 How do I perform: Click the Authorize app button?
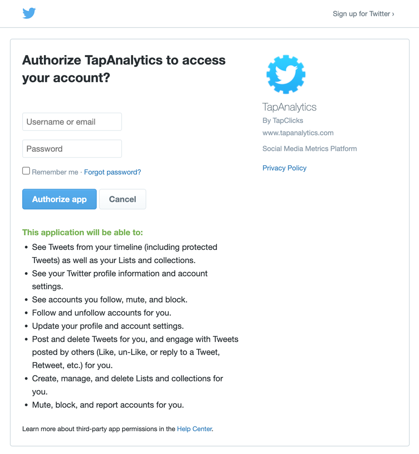point(59,199)
